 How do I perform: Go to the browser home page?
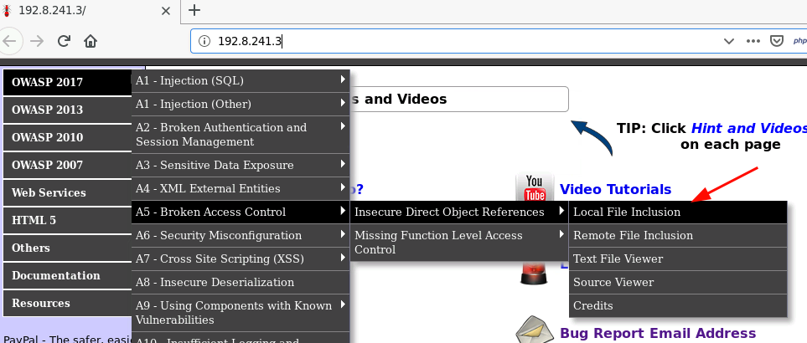[91, 41]
